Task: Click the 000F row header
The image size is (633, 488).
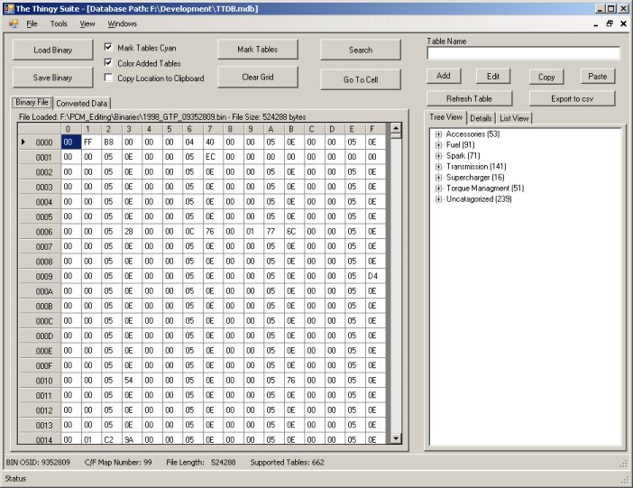Action: [40, 365]
